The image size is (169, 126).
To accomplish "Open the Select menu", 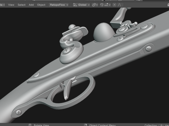I will point(21,5).
